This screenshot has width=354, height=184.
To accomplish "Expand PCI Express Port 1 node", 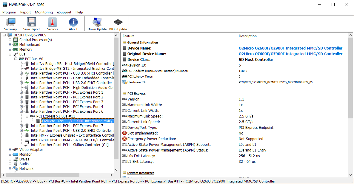I will 21,92.
